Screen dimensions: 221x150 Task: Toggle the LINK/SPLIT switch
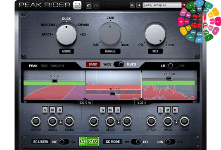click(x=170, y=142)
